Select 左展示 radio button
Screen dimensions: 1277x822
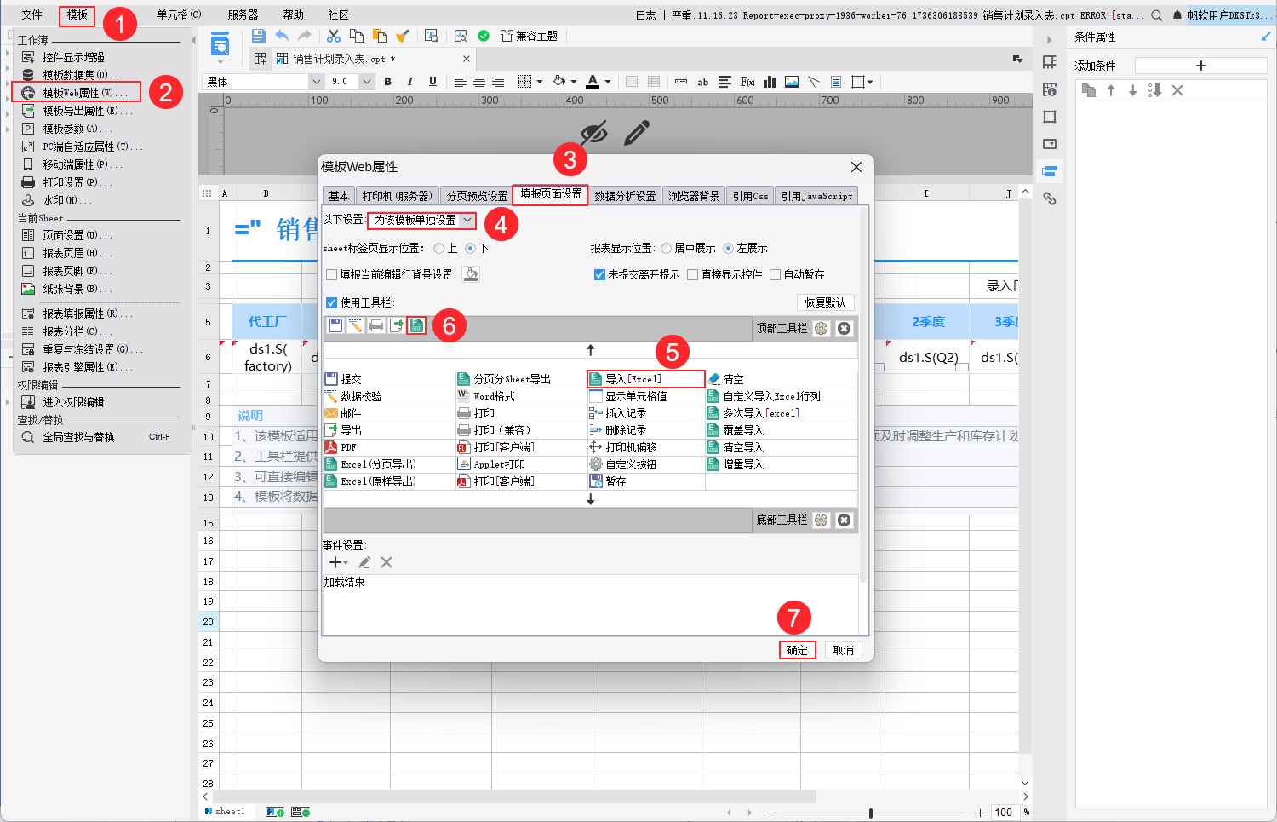click(728, 248)
